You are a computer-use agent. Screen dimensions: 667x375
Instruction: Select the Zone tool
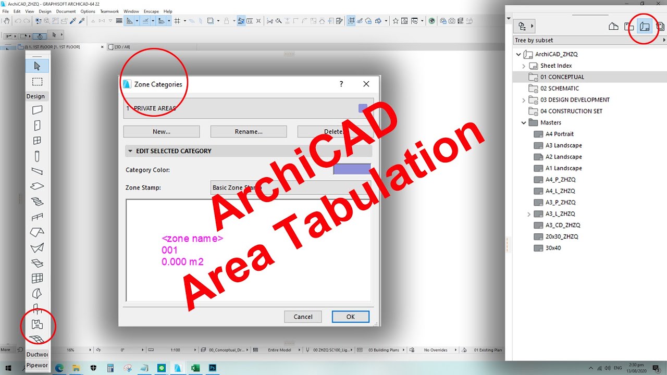[x=37, y=324]
